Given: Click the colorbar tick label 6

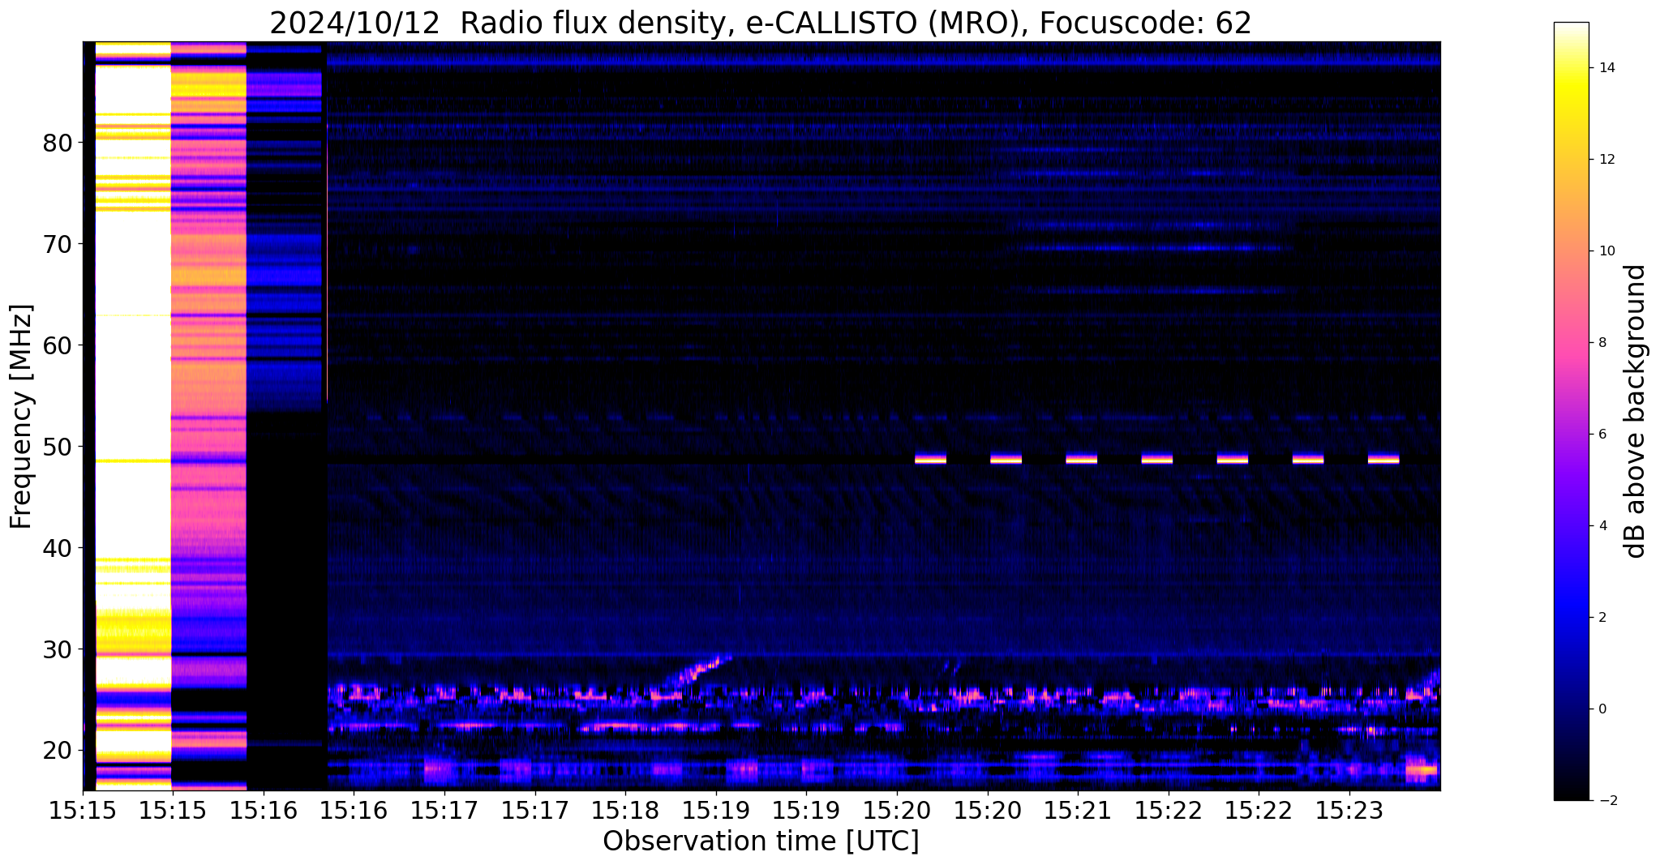Looking at the screenshot, I should (x=1602, y=435).
